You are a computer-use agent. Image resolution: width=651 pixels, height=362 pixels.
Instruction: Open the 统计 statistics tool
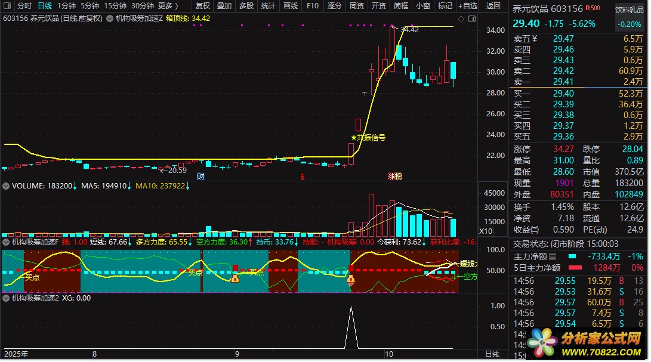point(268,6)
